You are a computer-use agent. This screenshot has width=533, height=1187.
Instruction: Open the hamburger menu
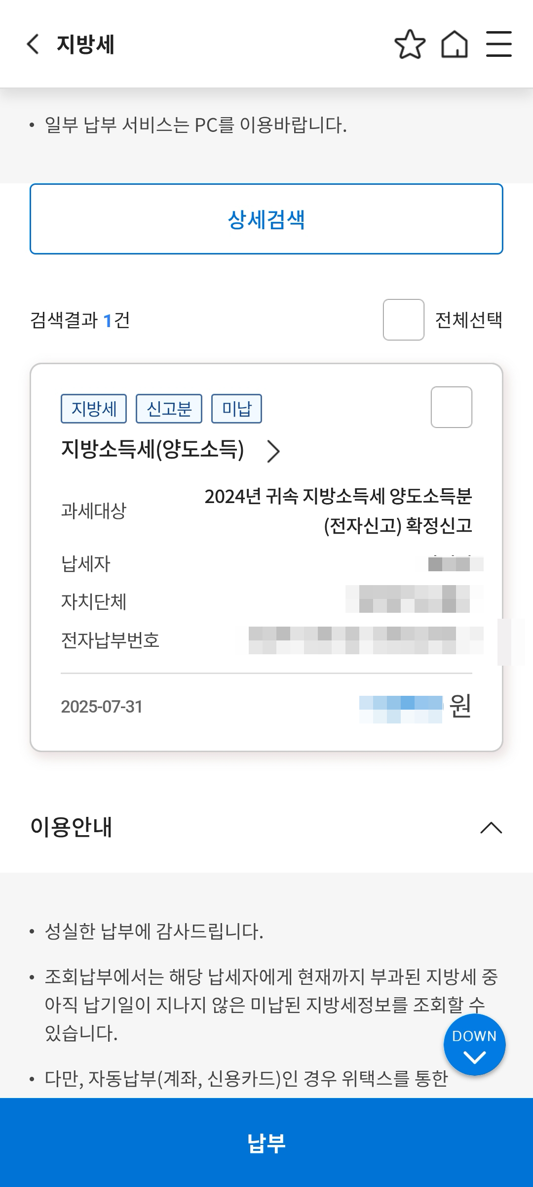498,44
